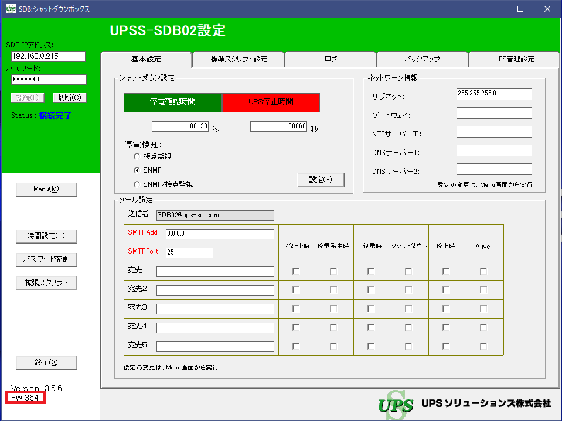Viewport: 562px width, 421px height.
Task: Toggle 復電時 checkbox for 宛先2
Action: click(371, 290)
